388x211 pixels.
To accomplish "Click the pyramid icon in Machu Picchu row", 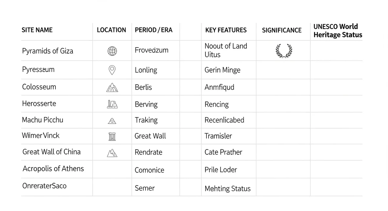I will point(112,121).
